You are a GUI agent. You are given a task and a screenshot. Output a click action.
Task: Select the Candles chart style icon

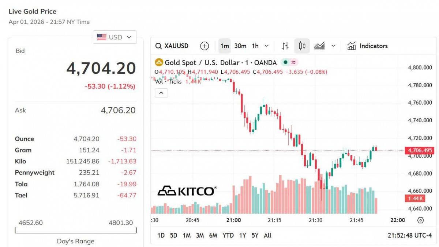302,46
